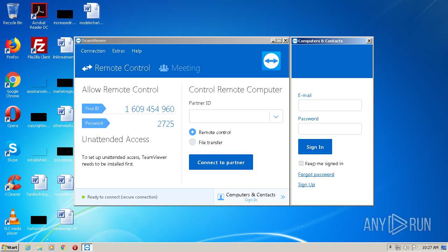Image resolution: width=448 pixels, height=252 pixels.
Task: Click the Sign In button
Action: pos(315,147)
